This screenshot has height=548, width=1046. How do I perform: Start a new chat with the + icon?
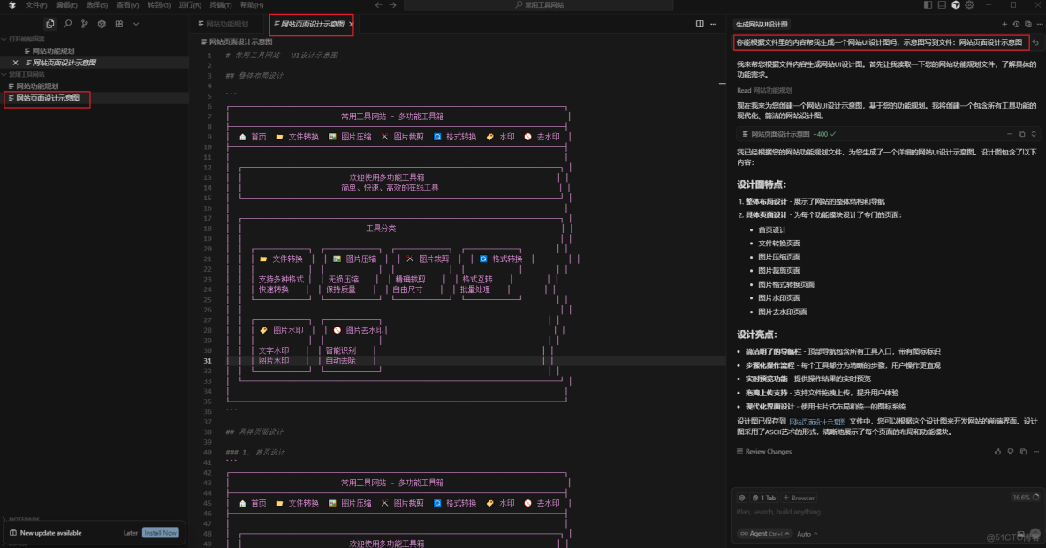[1004, 24]
